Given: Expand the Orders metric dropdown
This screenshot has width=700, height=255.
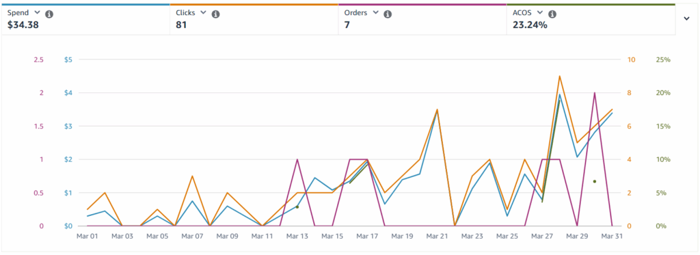Looking at the screenshot, I should pos(375,13).
